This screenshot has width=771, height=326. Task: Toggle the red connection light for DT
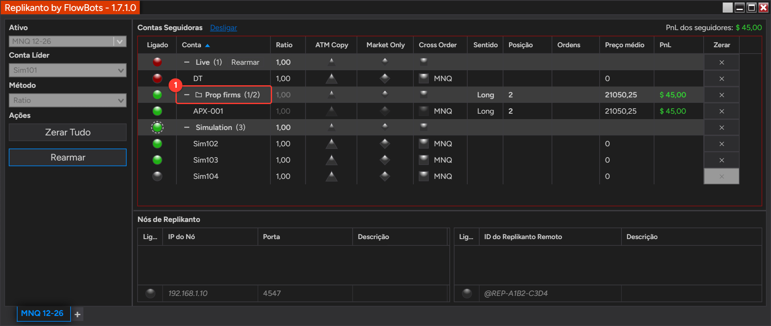tap(157, 78)
